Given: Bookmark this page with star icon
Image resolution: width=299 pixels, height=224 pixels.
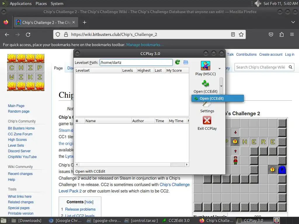Looking at the screenshot, I should tap(241, 34).
